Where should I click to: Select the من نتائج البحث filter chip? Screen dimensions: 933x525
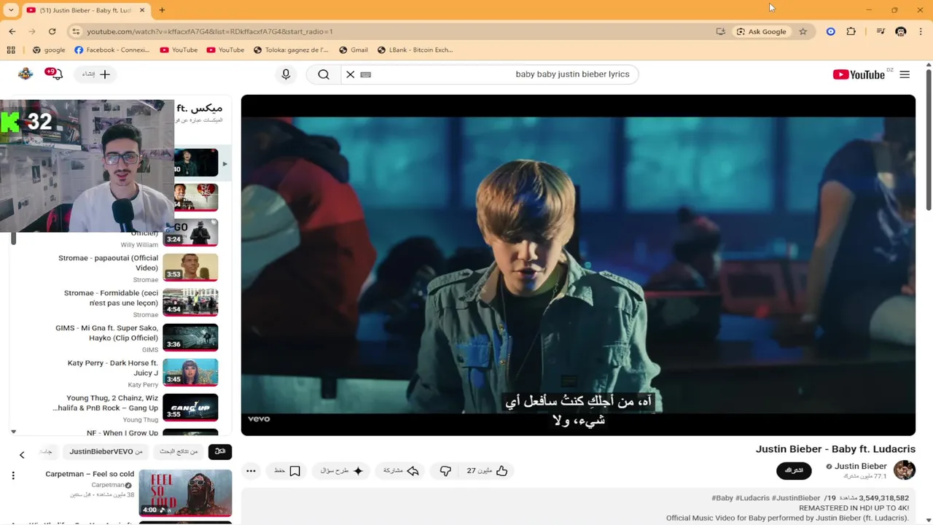tap(179, 452)
